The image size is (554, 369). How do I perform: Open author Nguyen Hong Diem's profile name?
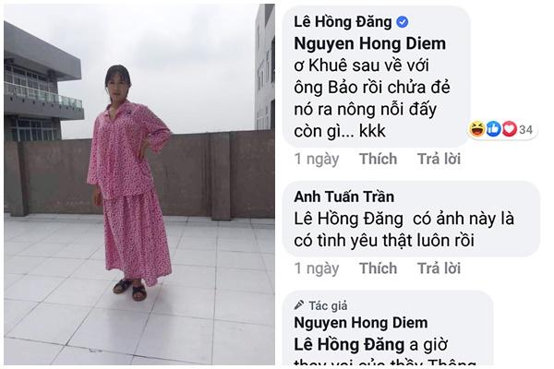coord(361,323)
